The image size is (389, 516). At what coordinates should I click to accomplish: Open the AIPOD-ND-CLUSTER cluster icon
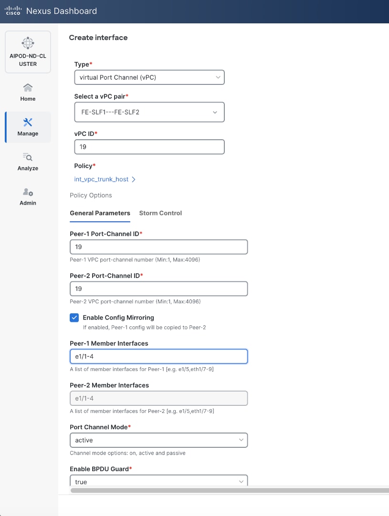tap(28, 43)
